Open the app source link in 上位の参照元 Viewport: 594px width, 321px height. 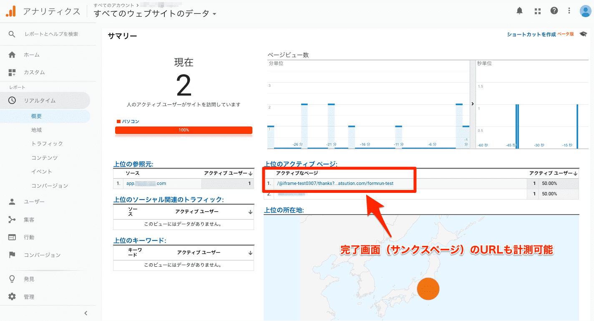click(x=146, y=183)
